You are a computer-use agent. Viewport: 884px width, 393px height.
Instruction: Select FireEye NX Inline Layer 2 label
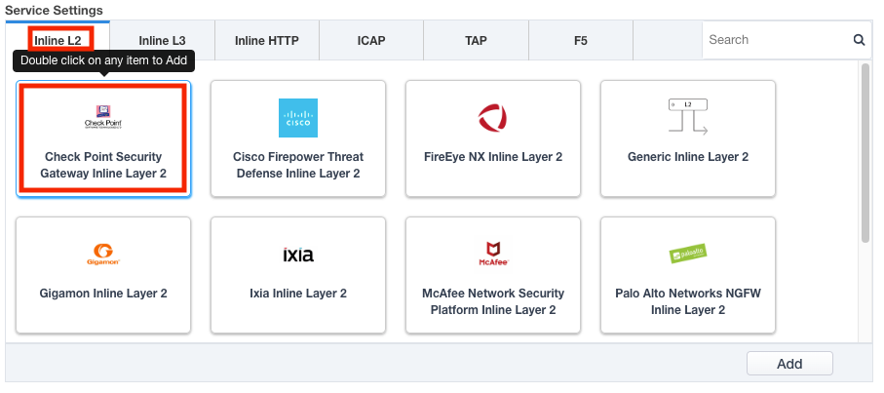pos(493,157)
